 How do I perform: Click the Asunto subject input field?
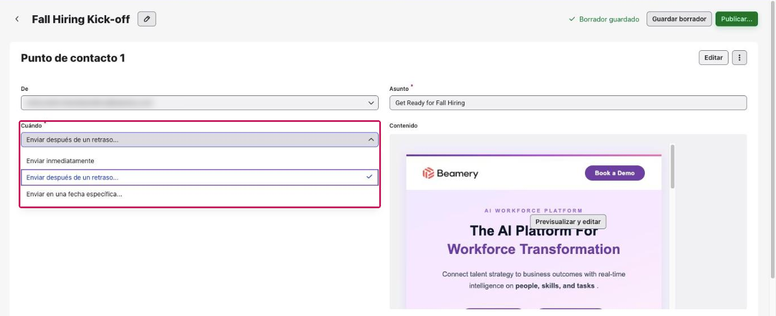(x=568, y=103)
